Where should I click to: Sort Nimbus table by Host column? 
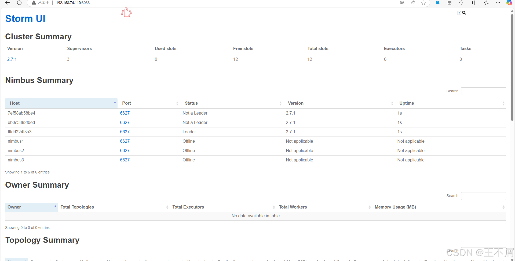pyautogui.click(x=61, y=103)
